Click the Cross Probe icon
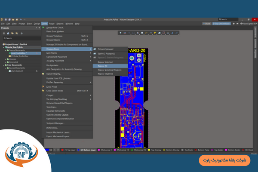The width and height of the screenshot is (258, 172). [43, 86]
